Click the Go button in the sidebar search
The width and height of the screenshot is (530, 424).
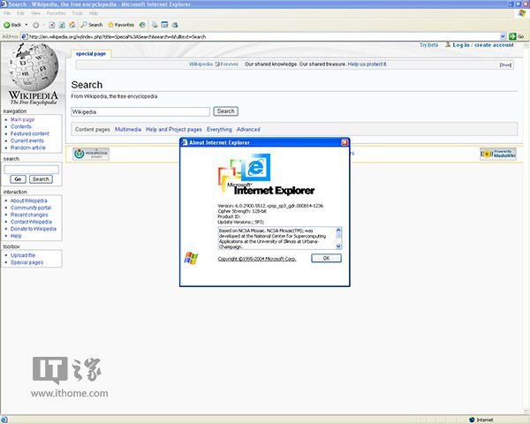click(x=17, y=178)
